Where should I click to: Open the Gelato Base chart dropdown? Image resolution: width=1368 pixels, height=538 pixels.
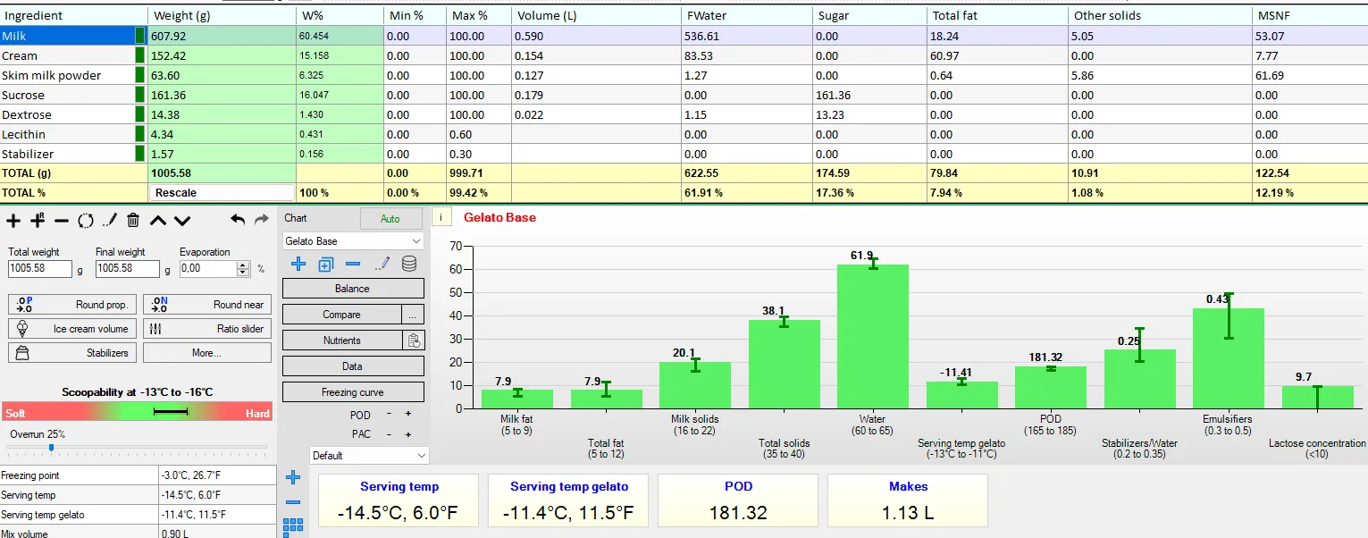coord(353,241)
